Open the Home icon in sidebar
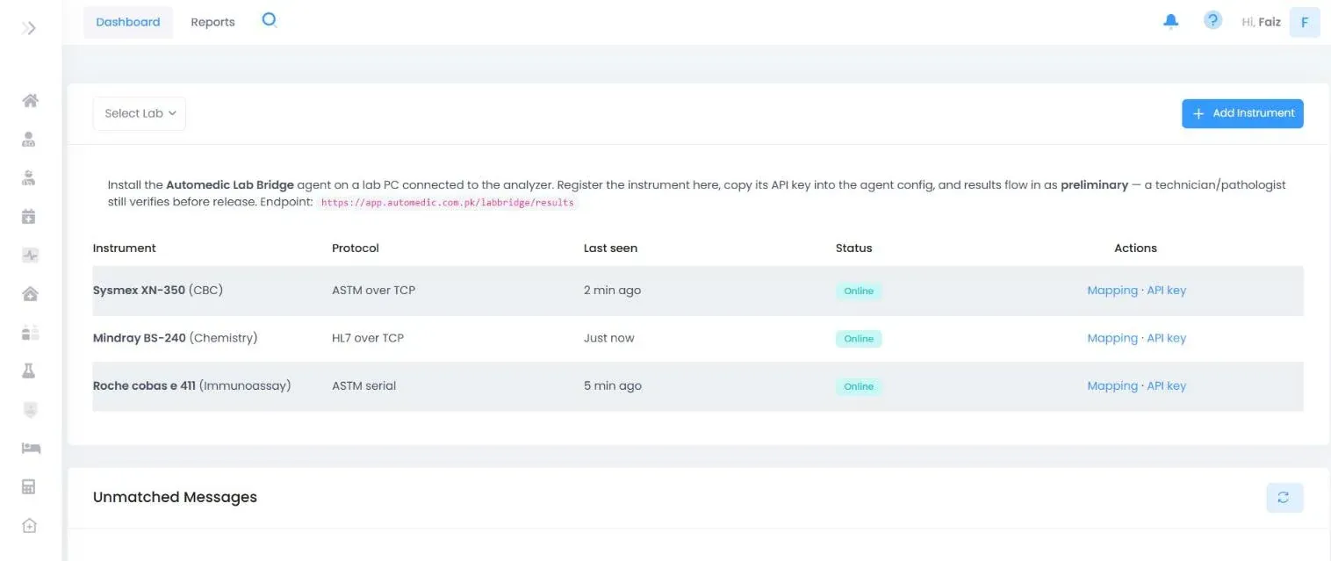The width and height of the screenshot is (1331, 561). click(30, 100)
